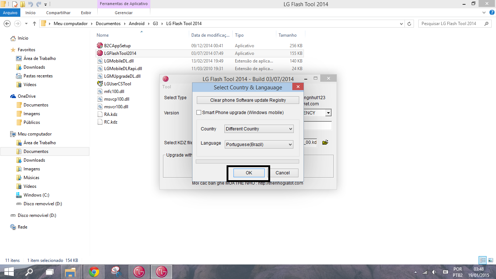496x279 pixels.
Task: Select the RC.kdz file
Action: click(111, 122)
